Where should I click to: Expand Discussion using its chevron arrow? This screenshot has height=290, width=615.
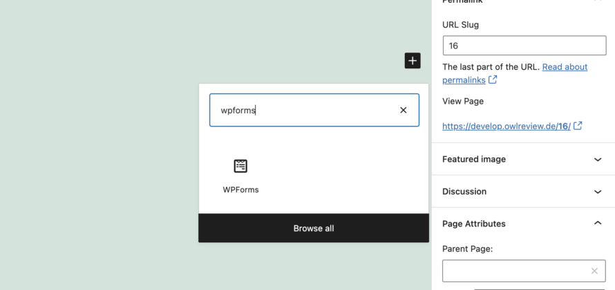(x=598, y=192)
